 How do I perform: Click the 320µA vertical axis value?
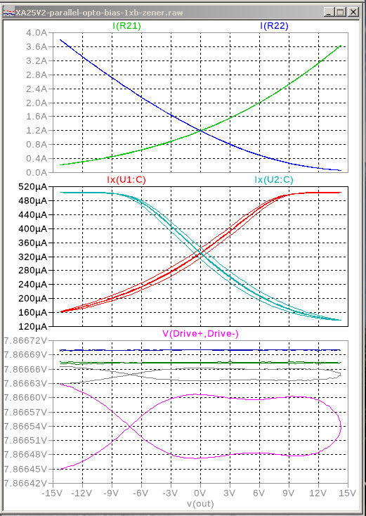[34, 257]
